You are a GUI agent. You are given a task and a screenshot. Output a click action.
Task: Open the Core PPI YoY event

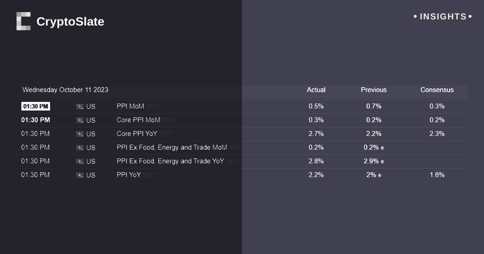pos(137,134)
